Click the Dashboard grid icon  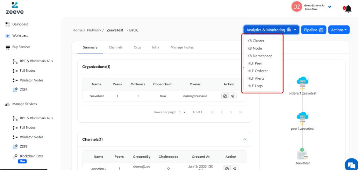pyautogui.click(x=8, y=24)
